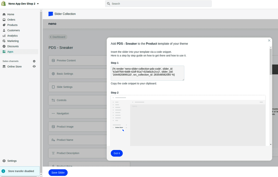
Task: Click the Preview Content image icon
Action: pyautogui.click(x=53, y=61)
